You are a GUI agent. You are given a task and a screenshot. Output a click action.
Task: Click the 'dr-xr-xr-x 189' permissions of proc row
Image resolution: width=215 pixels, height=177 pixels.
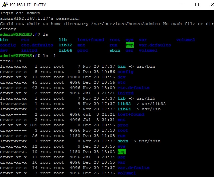pos(19,125)
